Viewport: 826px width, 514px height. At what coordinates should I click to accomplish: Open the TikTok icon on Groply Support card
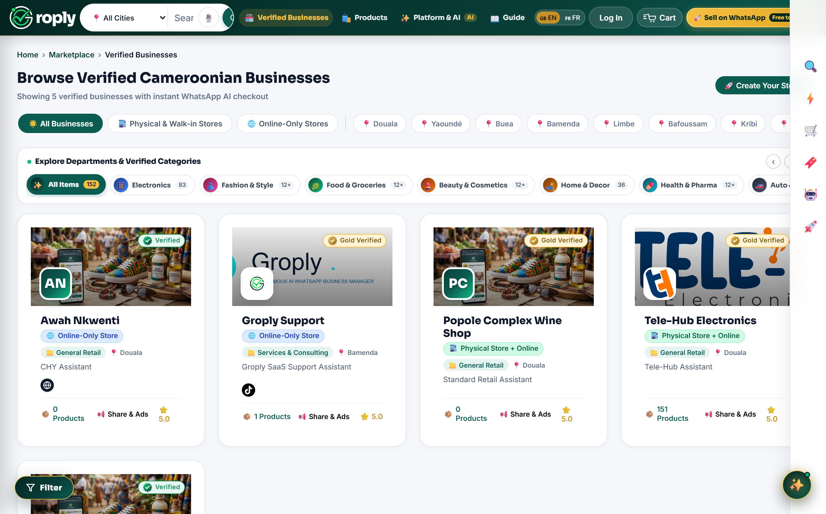coord(249,390)
